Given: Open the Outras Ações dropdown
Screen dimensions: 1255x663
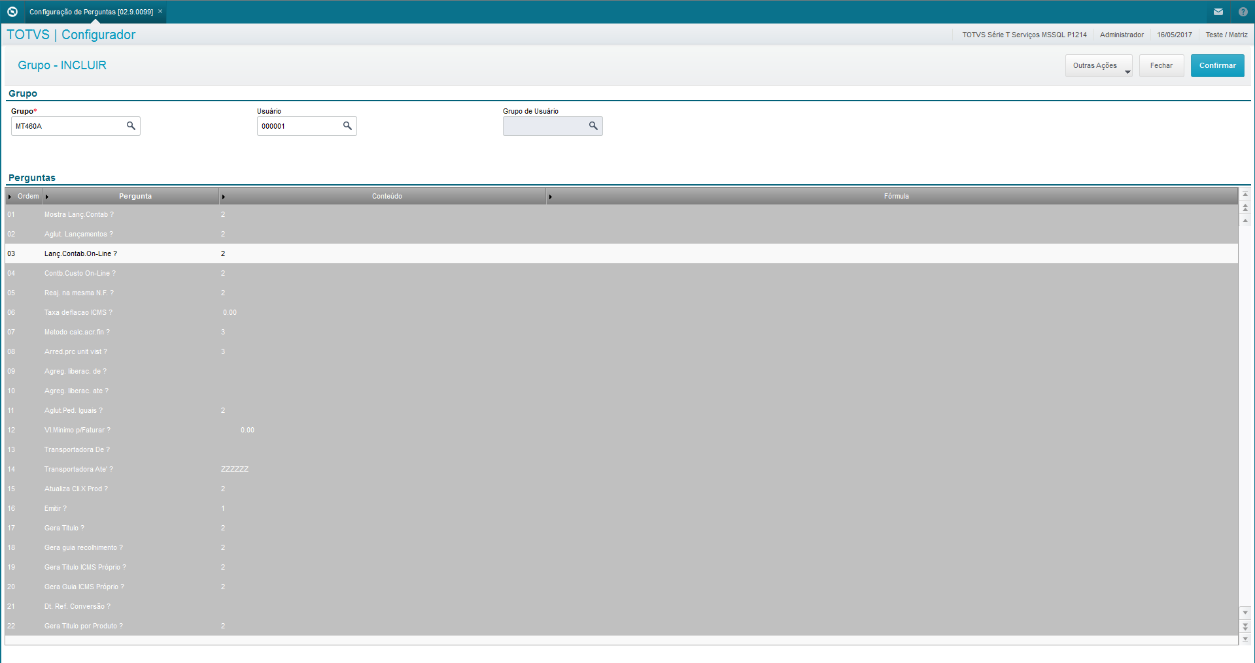Looking at the screenshot, I should pos(1099,65).
